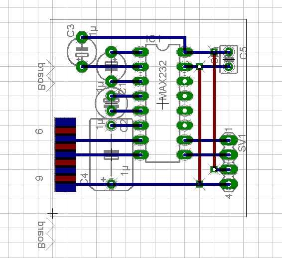Screen dimensions: 282x258
Task: Select the longer red vertical trace
Action: [x=199, y=126]
